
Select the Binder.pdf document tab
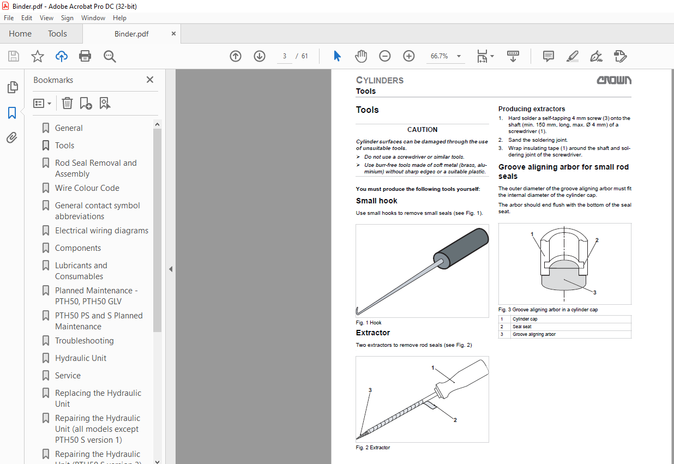(x=131, y=34)
